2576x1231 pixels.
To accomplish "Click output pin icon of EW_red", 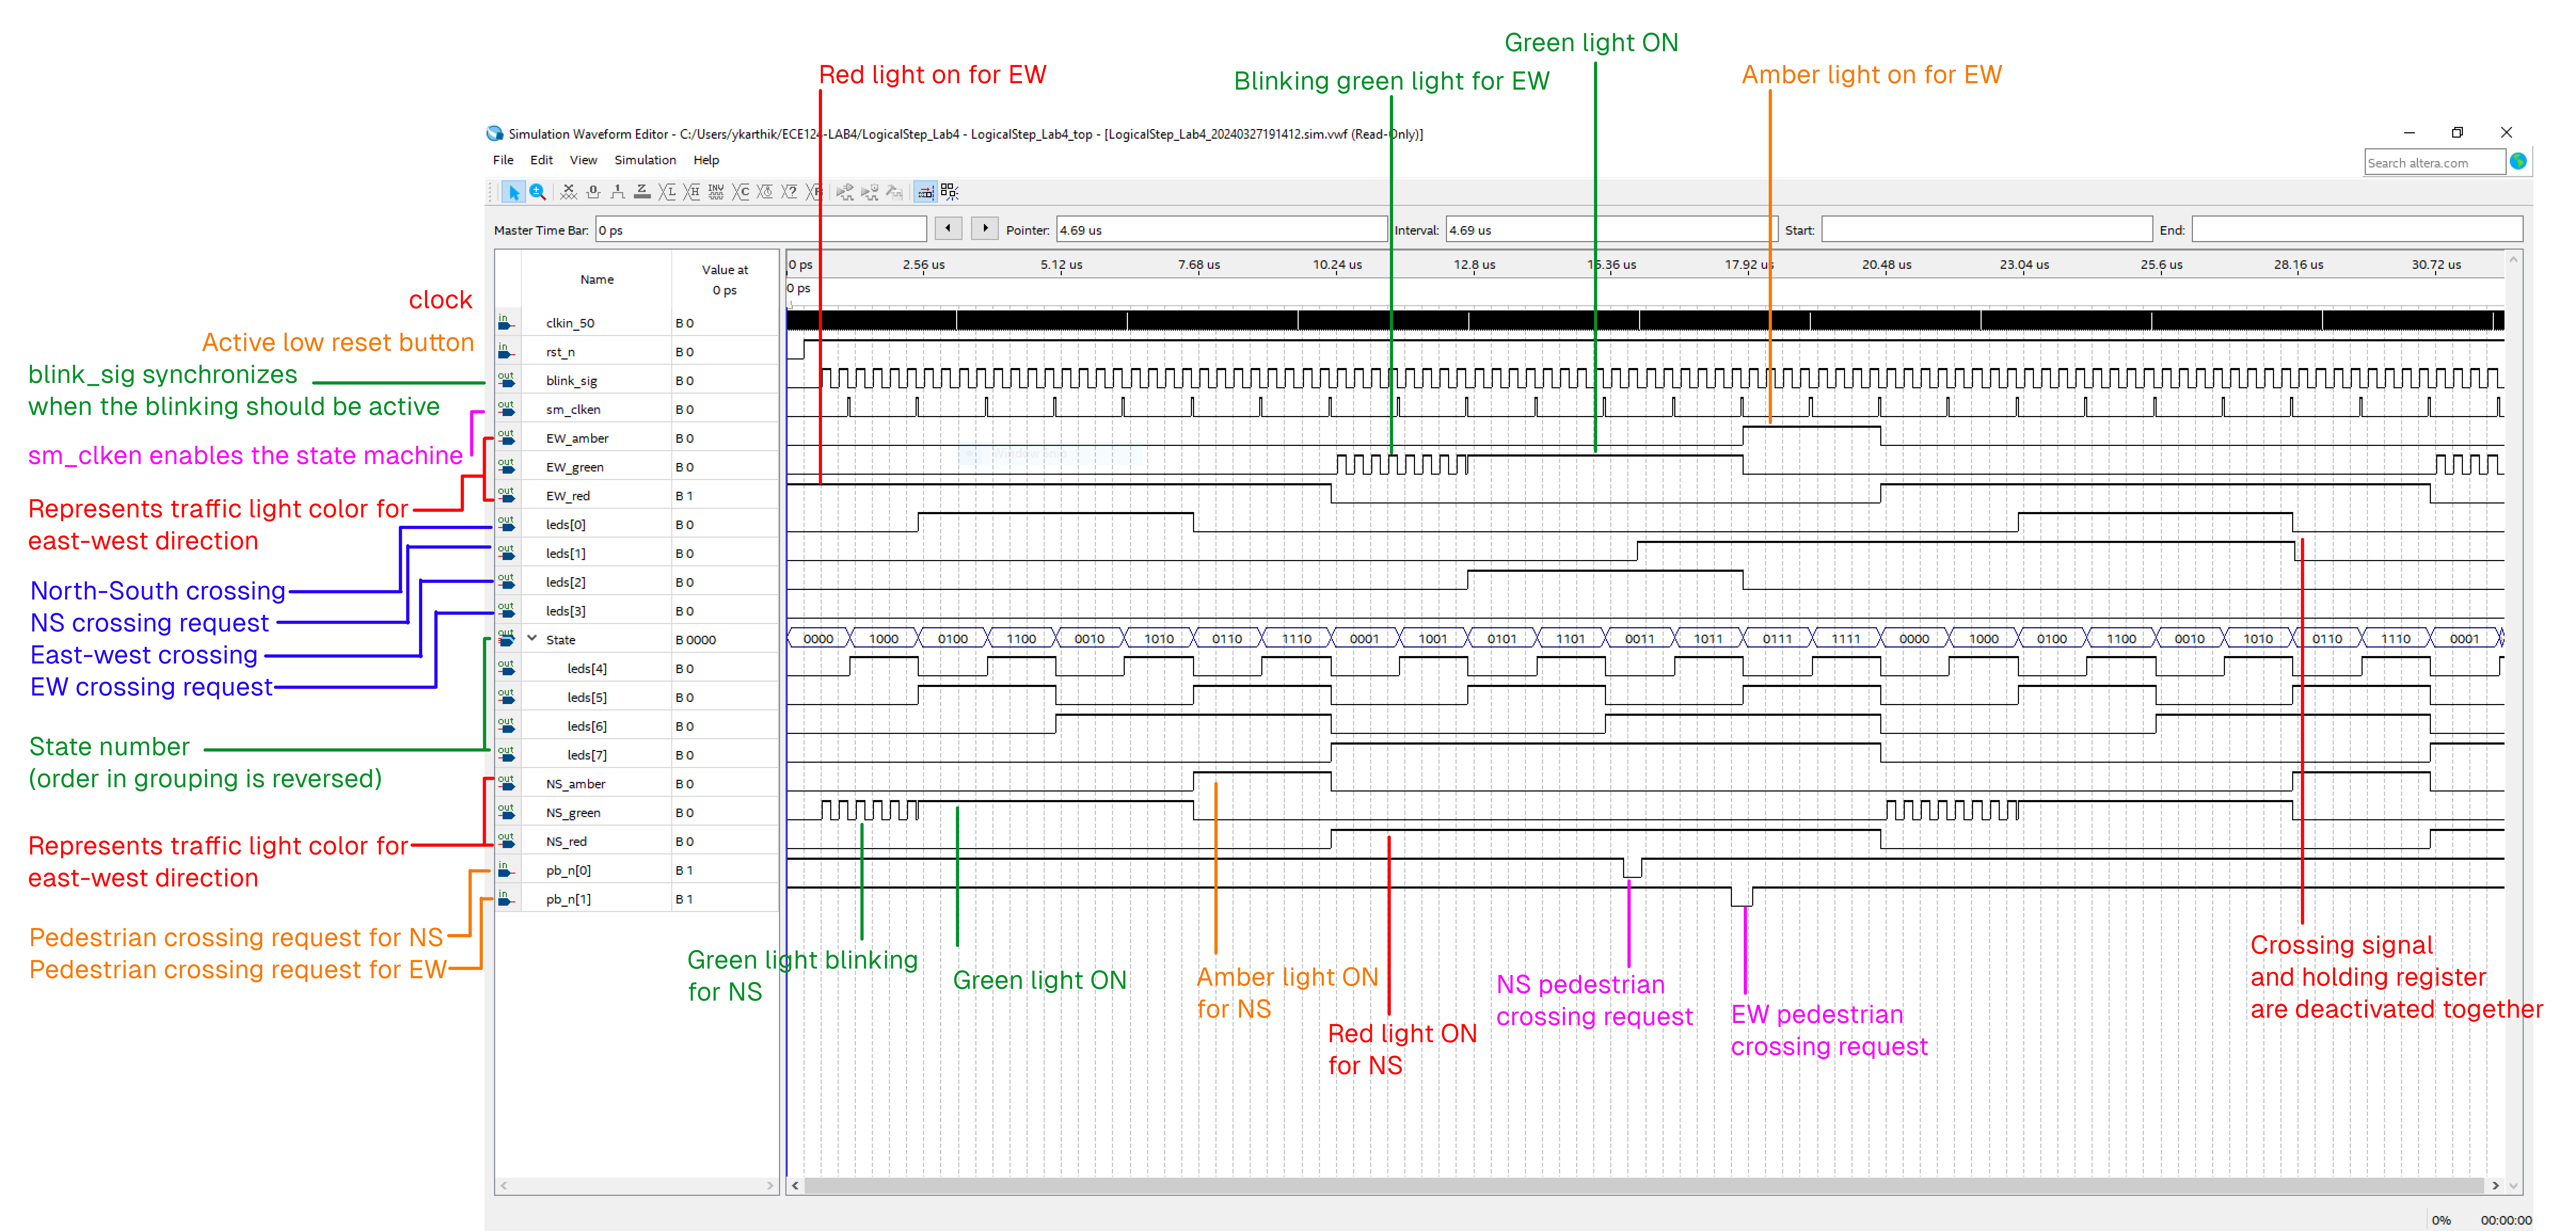I will 506,495.
